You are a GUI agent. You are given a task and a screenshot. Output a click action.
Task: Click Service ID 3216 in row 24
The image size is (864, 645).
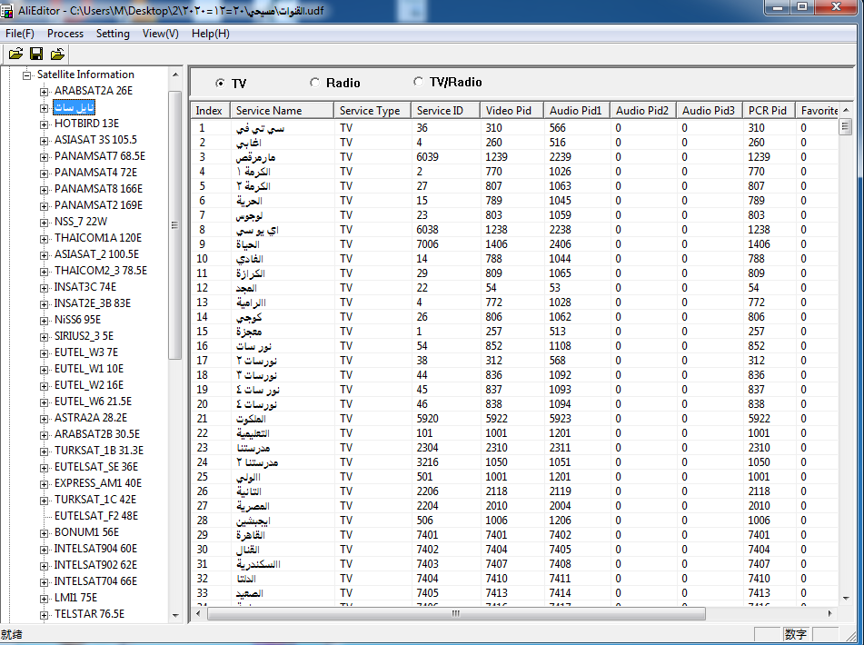point(428,462)
